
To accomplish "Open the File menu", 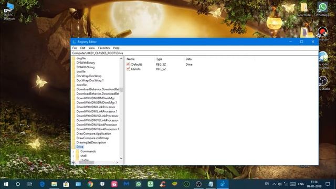I will (x=75, y=48).
